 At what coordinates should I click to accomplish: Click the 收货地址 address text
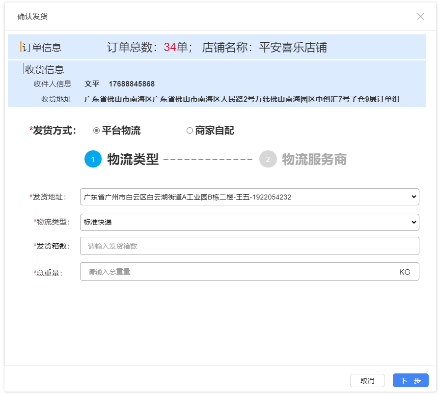pos(242,99)
